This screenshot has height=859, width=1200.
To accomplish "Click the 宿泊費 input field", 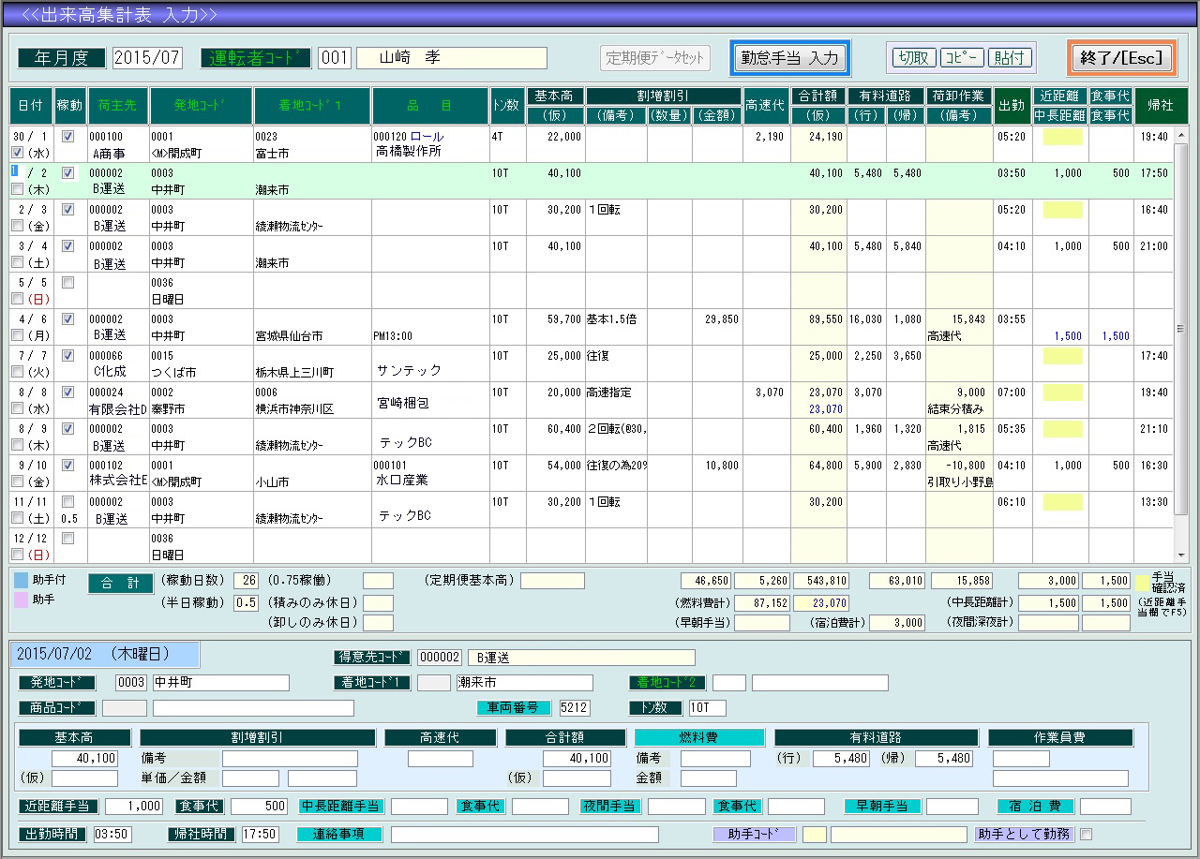I will pos(1105,806).
